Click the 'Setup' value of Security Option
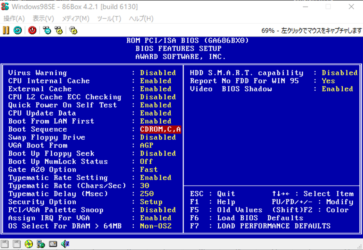The height and width of the screenshot is (250, 363). click(x=151, y=202)
